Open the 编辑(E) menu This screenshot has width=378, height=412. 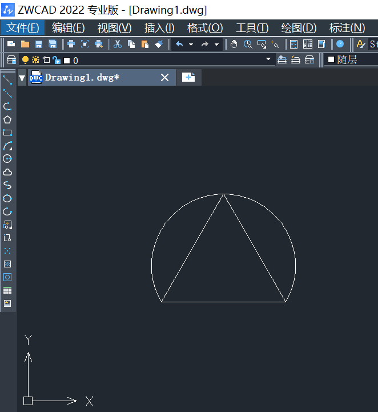(x=69, y=27)
